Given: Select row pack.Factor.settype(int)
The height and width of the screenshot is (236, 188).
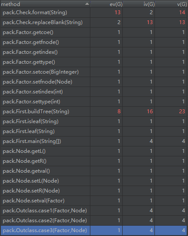Looking at the screenshot, I should [94, 102].
